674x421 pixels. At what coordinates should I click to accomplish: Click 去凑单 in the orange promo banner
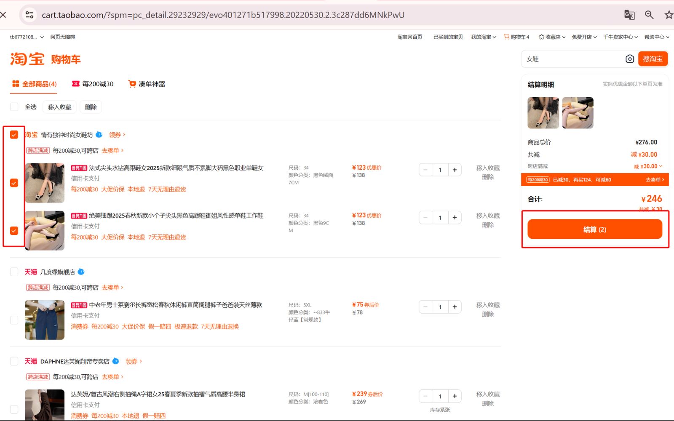click(x=655, y=180)
